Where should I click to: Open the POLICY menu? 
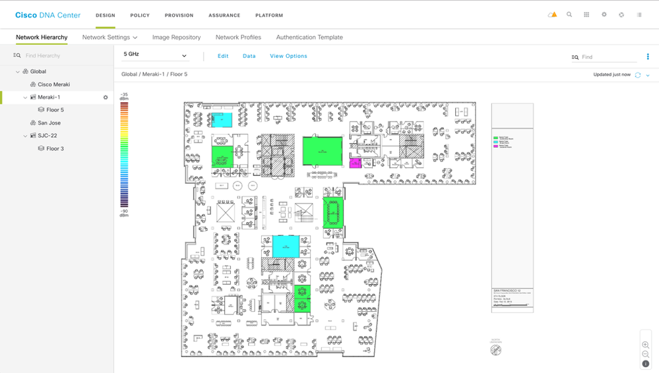[x=140, y=15]
